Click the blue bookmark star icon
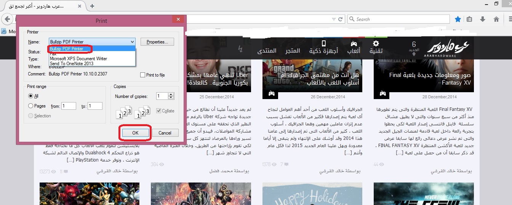512x205 pixels. point(458,19)
